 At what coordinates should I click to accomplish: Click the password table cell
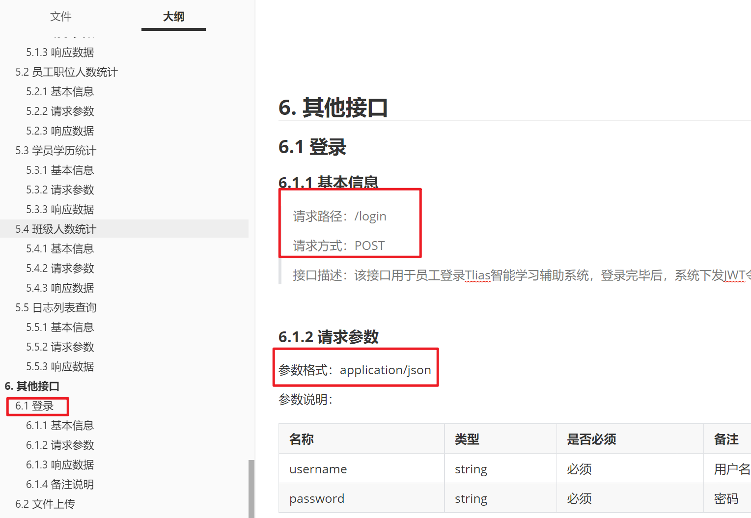pos(317,499)
